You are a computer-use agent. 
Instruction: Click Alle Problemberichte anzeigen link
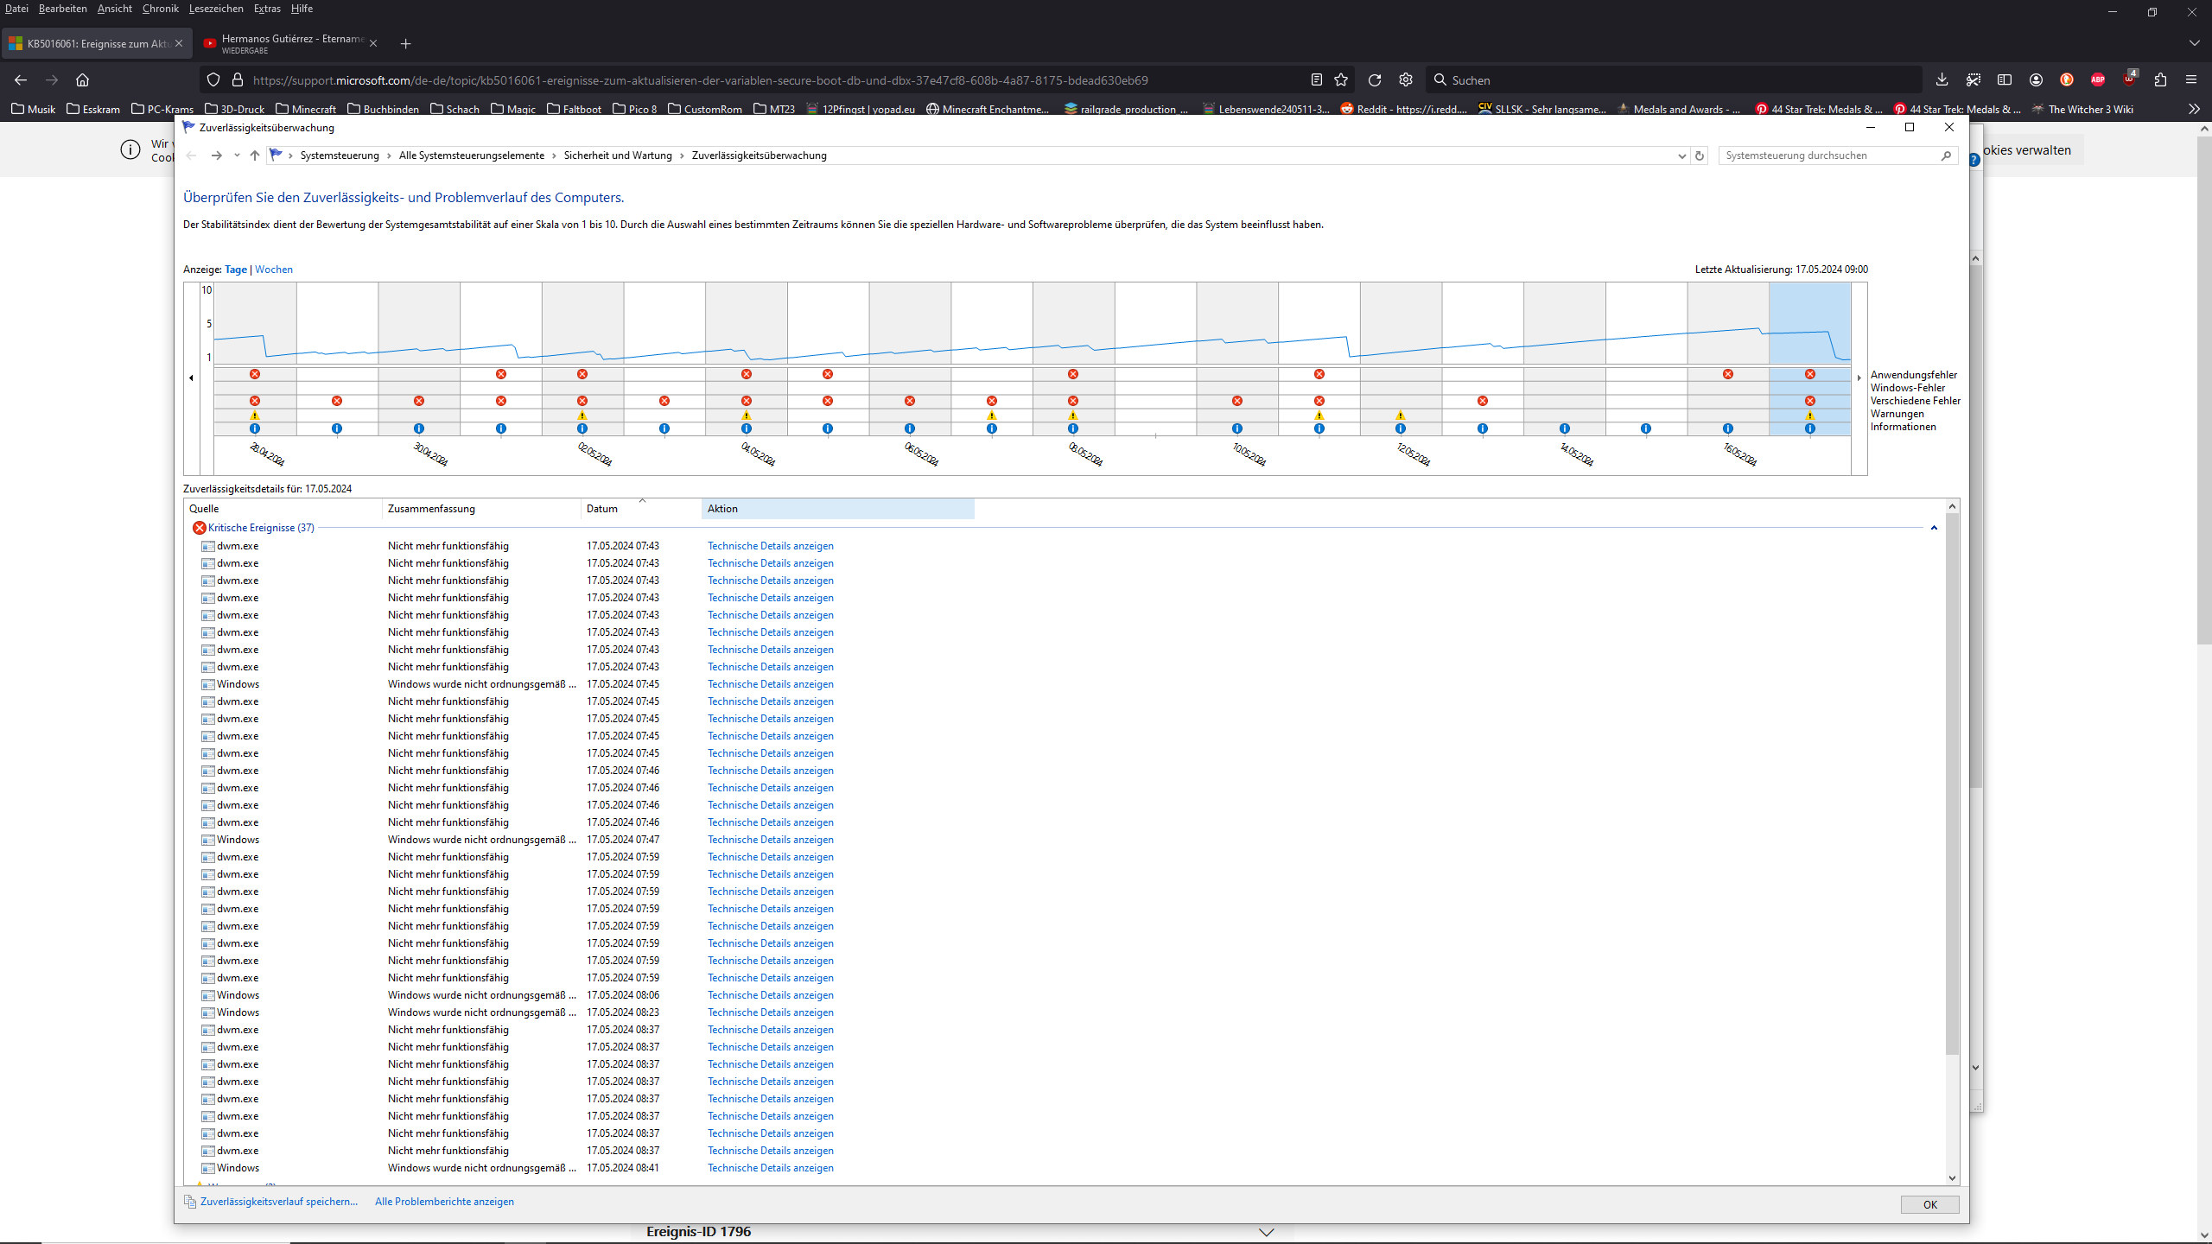[x=444, y=1202]
